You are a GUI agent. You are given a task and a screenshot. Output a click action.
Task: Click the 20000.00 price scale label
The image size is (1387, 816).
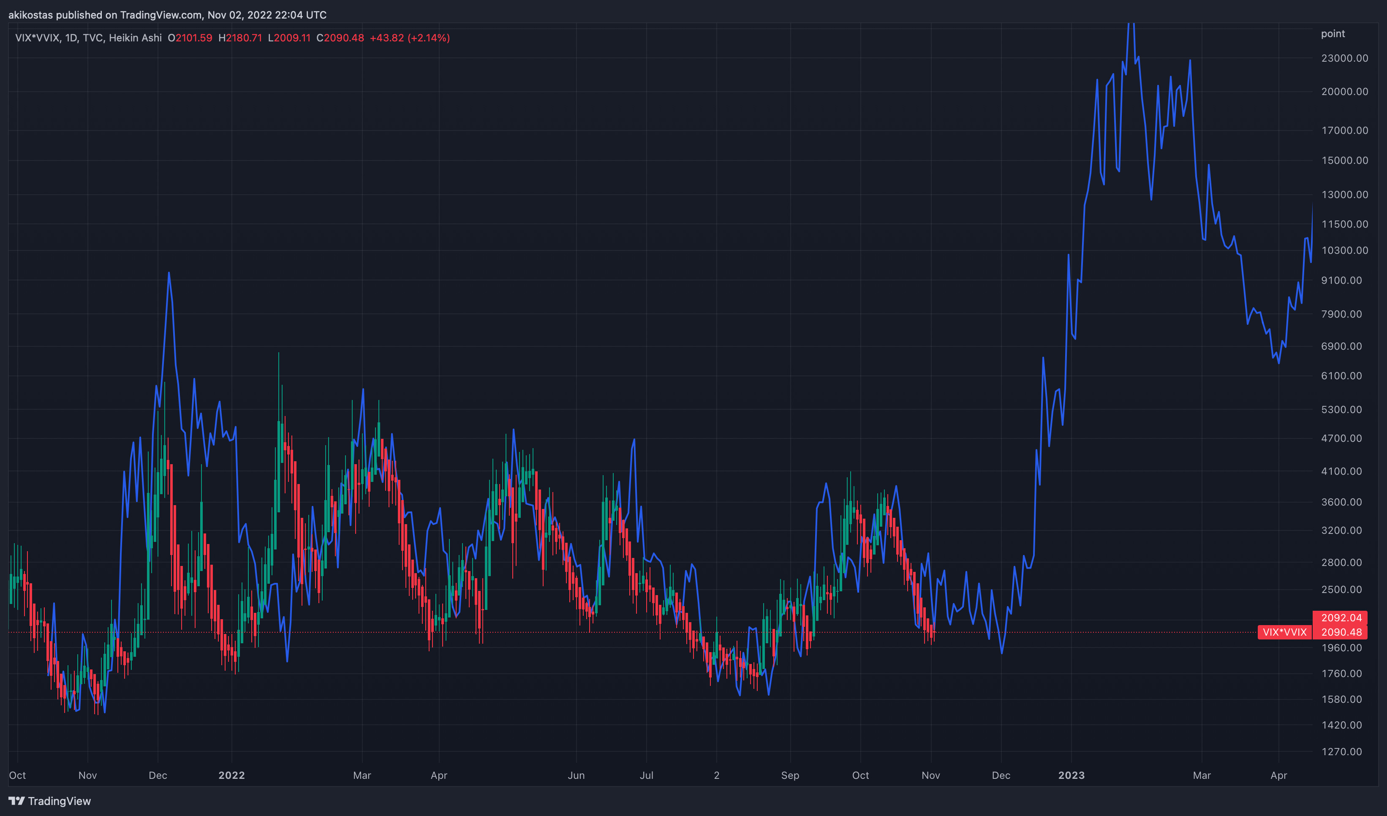[1345, 91]
